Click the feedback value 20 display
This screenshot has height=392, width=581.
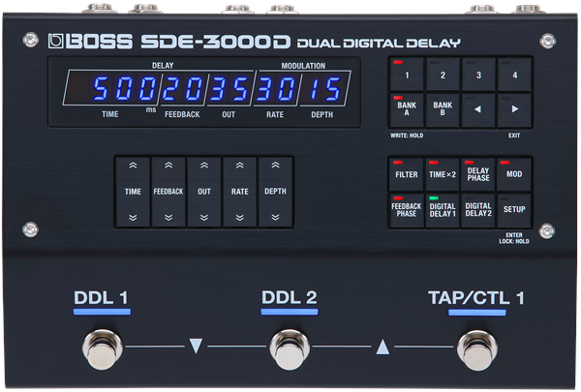(x=183, y=88)
